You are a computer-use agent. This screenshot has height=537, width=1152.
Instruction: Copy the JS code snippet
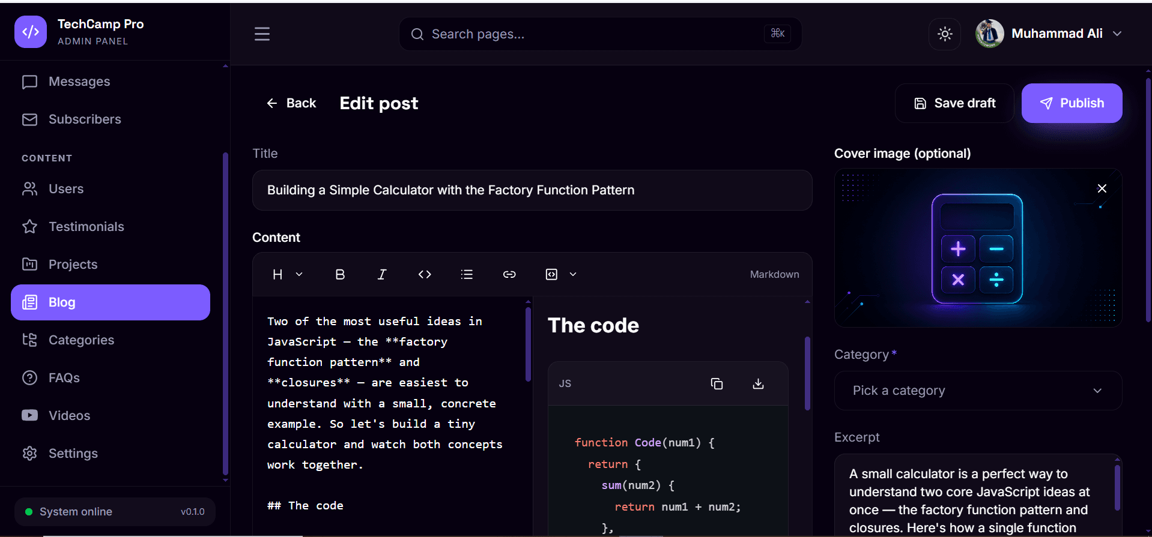(717, 383)
